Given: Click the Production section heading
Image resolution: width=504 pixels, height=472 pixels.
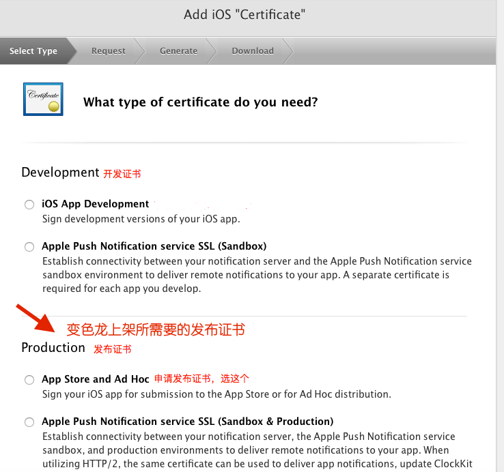Looking at the screenshot, I should [53, 348].
